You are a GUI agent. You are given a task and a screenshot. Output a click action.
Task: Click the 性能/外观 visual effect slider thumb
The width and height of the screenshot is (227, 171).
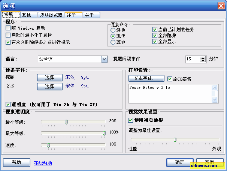click(x=175, y=140)
